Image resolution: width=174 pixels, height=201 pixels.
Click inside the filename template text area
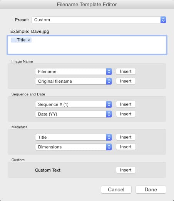coord(87,45)
